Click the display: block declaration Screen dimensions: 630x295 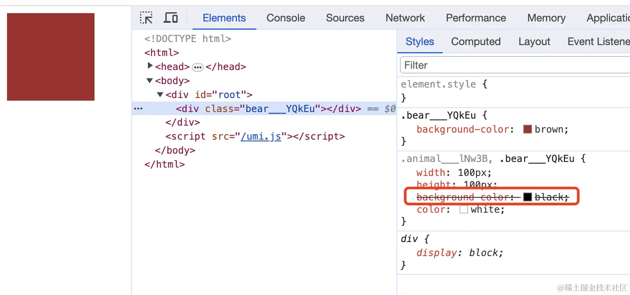[x=460, y=253]
